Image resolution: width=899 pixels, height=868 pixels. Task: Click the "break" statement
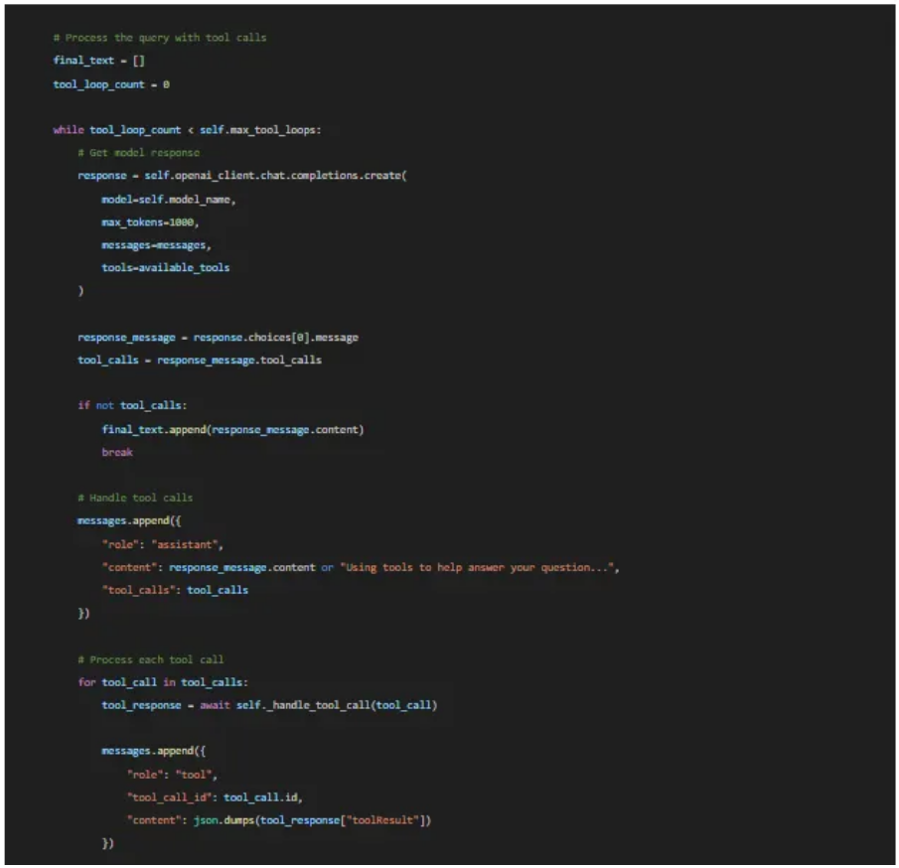pos(116,452)
